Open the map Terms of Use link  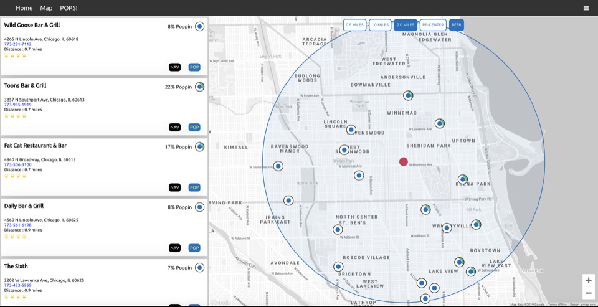[x=557, y=305]
